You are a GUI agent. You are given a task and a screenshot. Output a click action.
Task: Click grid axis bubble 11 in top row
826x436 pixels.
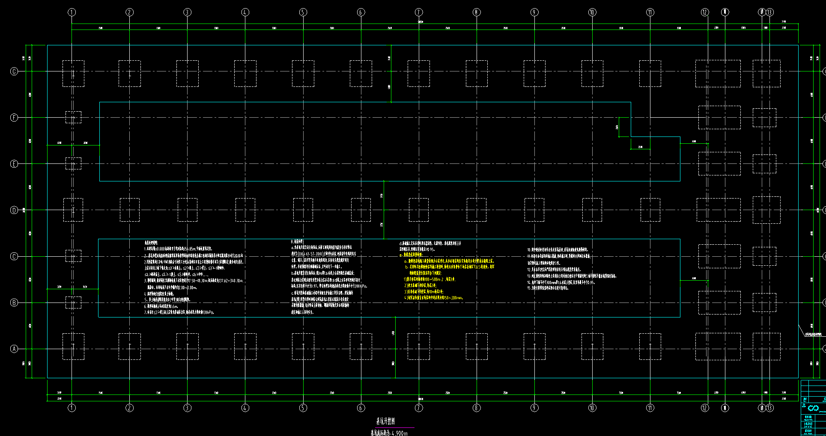[650, 12]
